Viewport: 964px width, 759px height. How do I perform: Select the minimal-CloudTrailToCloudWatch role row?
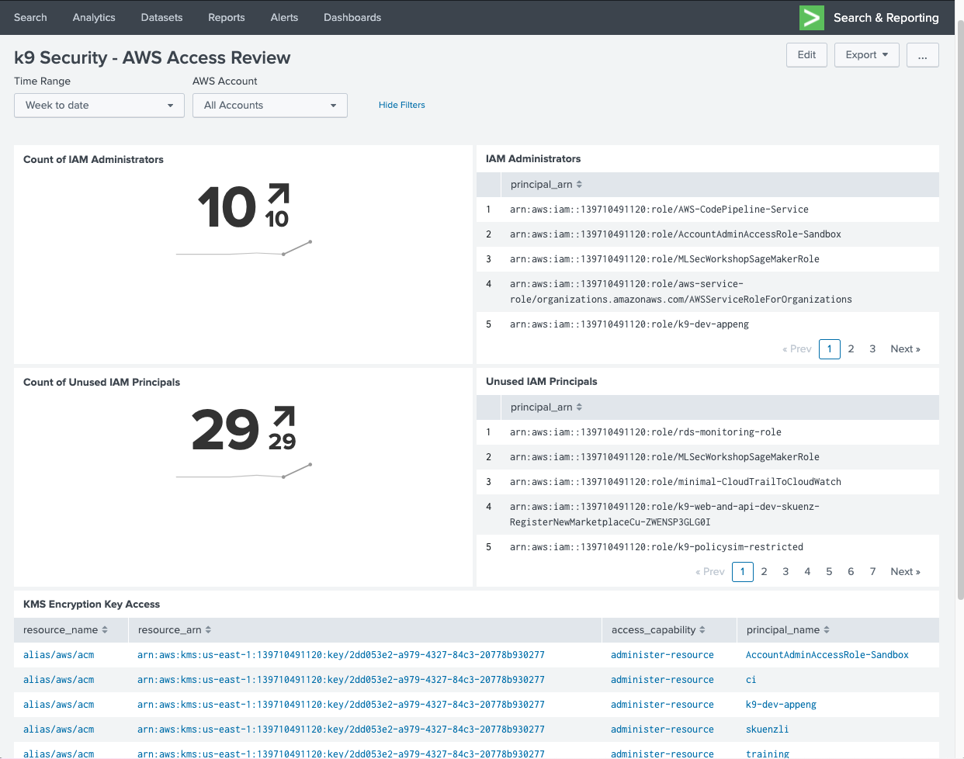pyautogui.click(x=708, y=482)
